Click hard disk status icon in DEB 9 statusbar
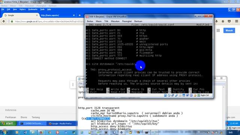Image resolution: width=240 pixels, height=135 pixels. click(165, 95)
